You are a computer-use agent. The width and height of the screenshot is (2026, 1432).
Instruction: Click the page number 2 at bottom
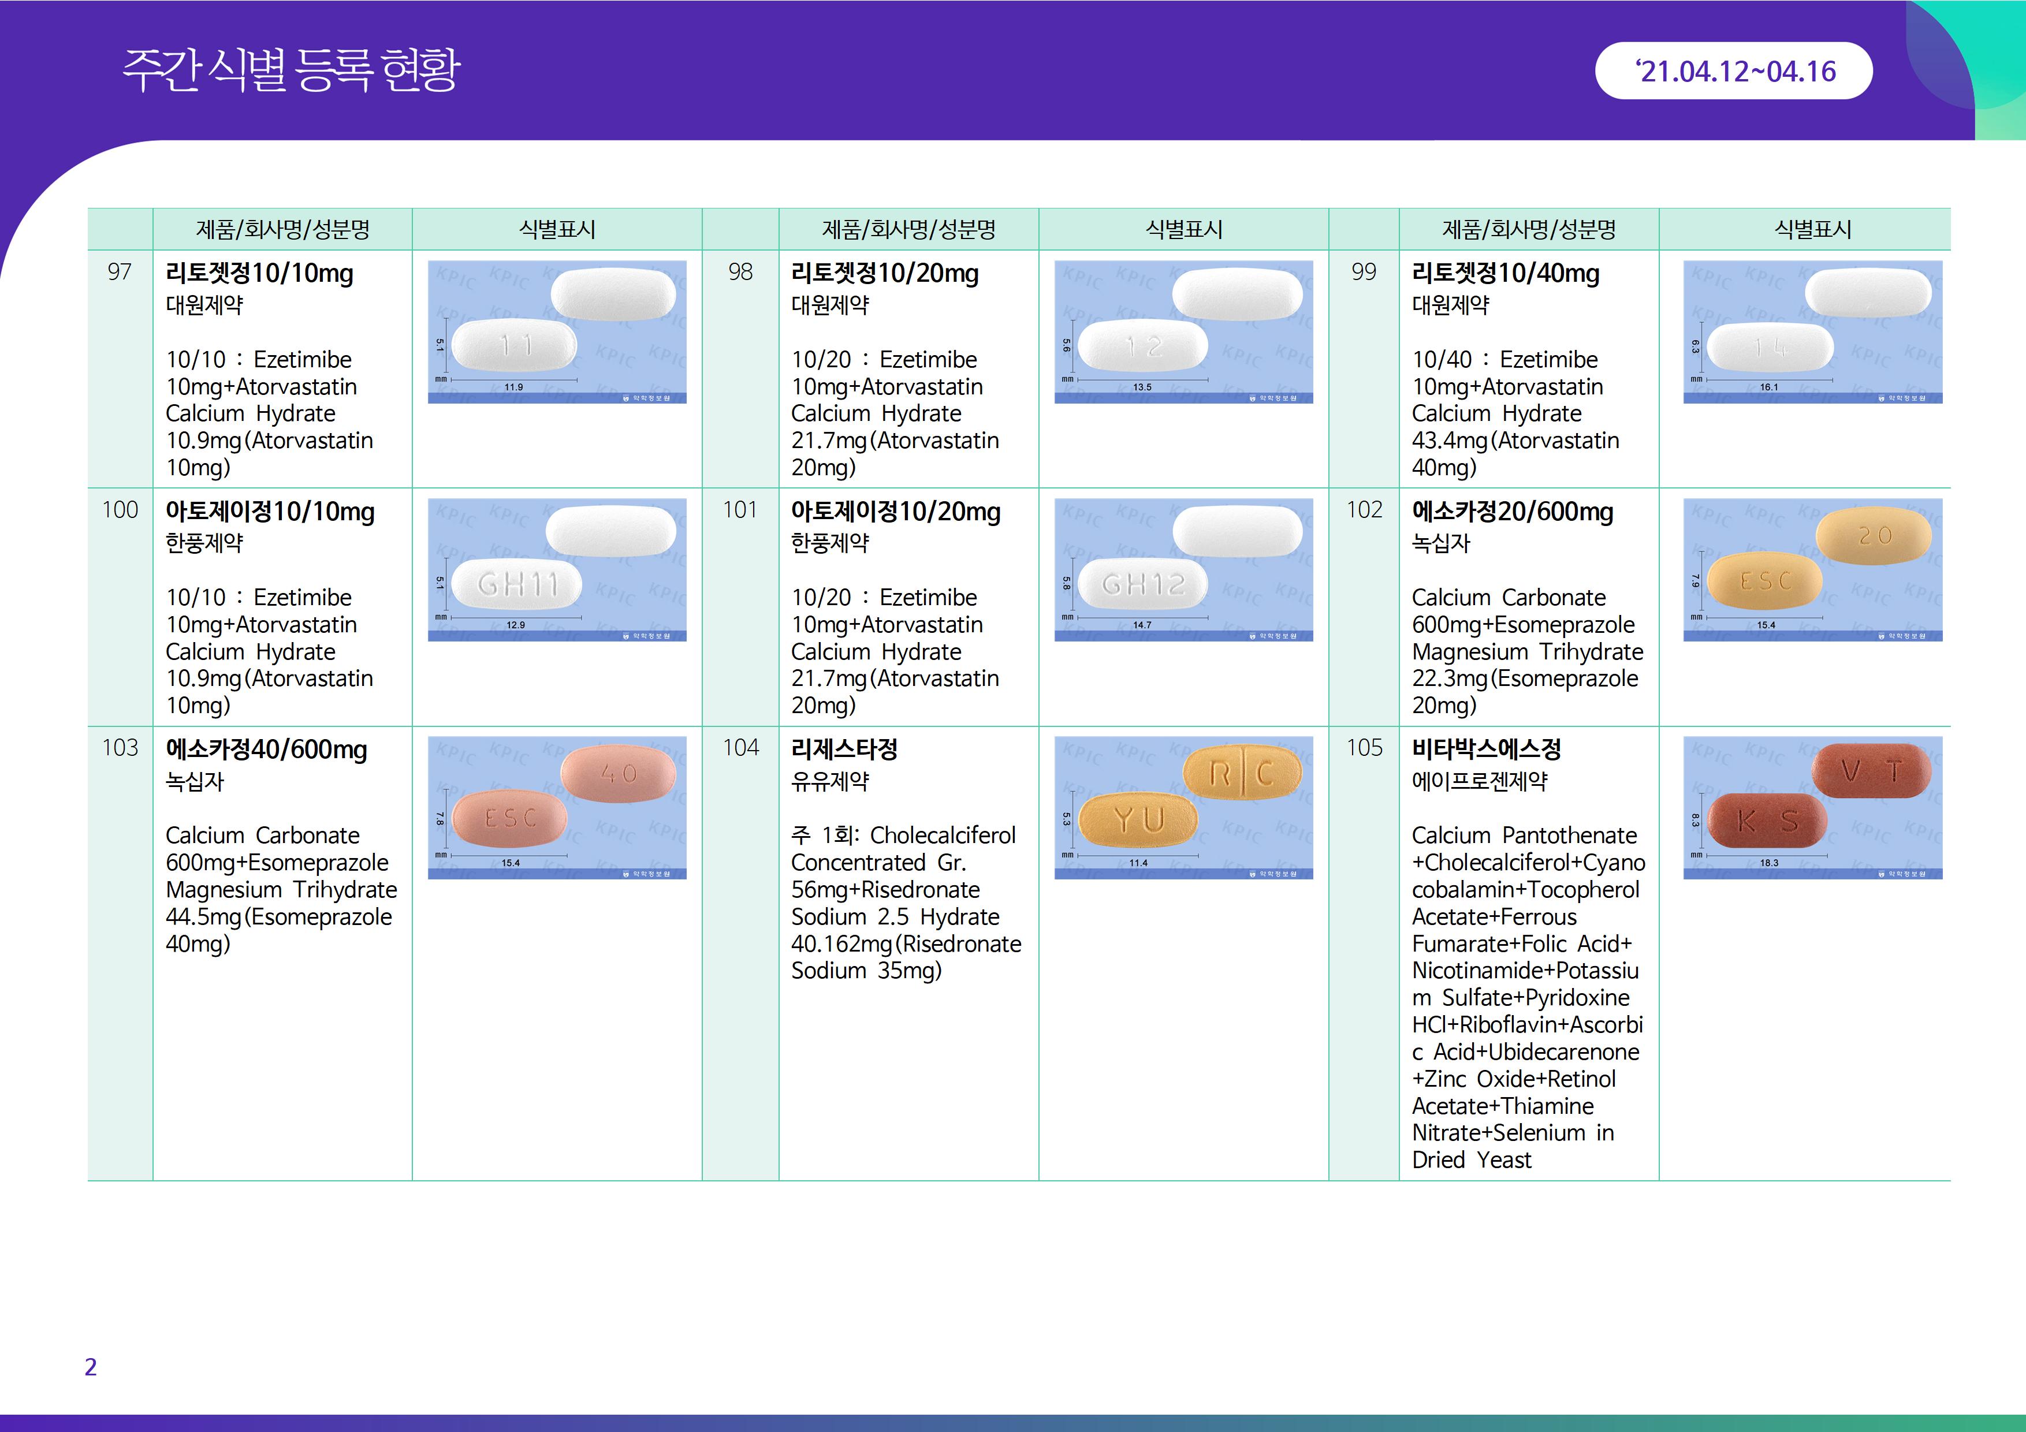tap(90, 1367)
